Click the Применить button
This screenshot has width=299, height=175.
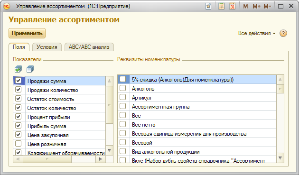(x=27, y=33)
